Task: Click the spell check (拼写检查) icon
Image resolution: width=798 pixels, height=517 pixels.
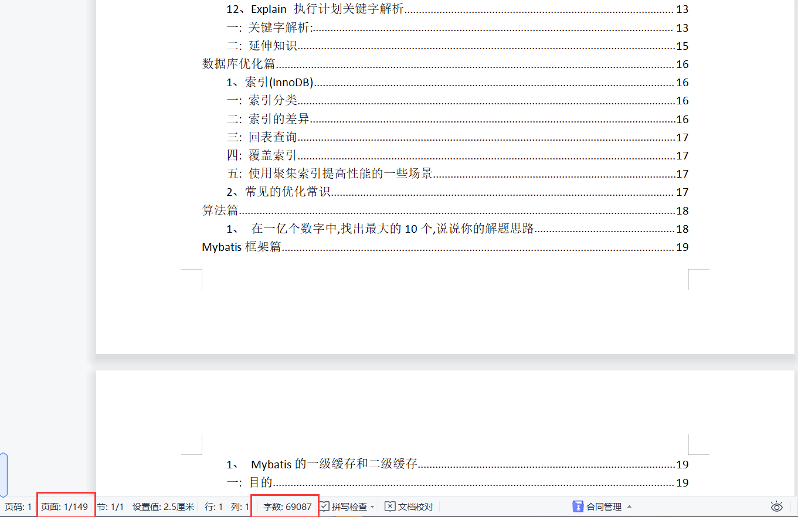Action: click(x=325, y=506)
